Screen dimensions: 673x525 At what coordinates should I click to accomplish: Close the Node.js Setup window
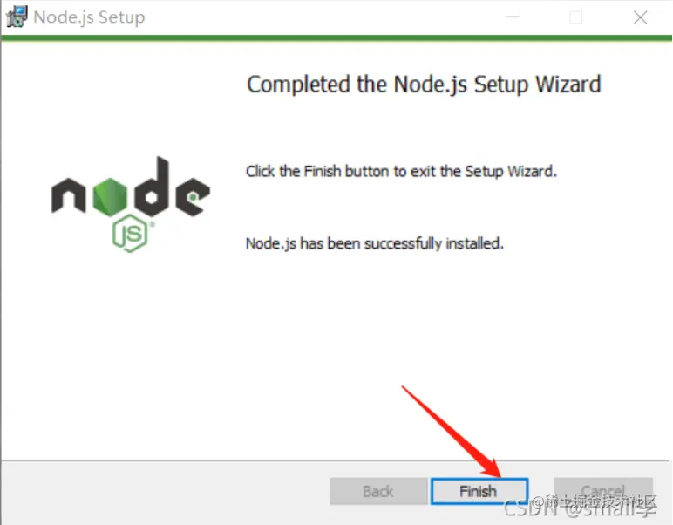point(640,17)
